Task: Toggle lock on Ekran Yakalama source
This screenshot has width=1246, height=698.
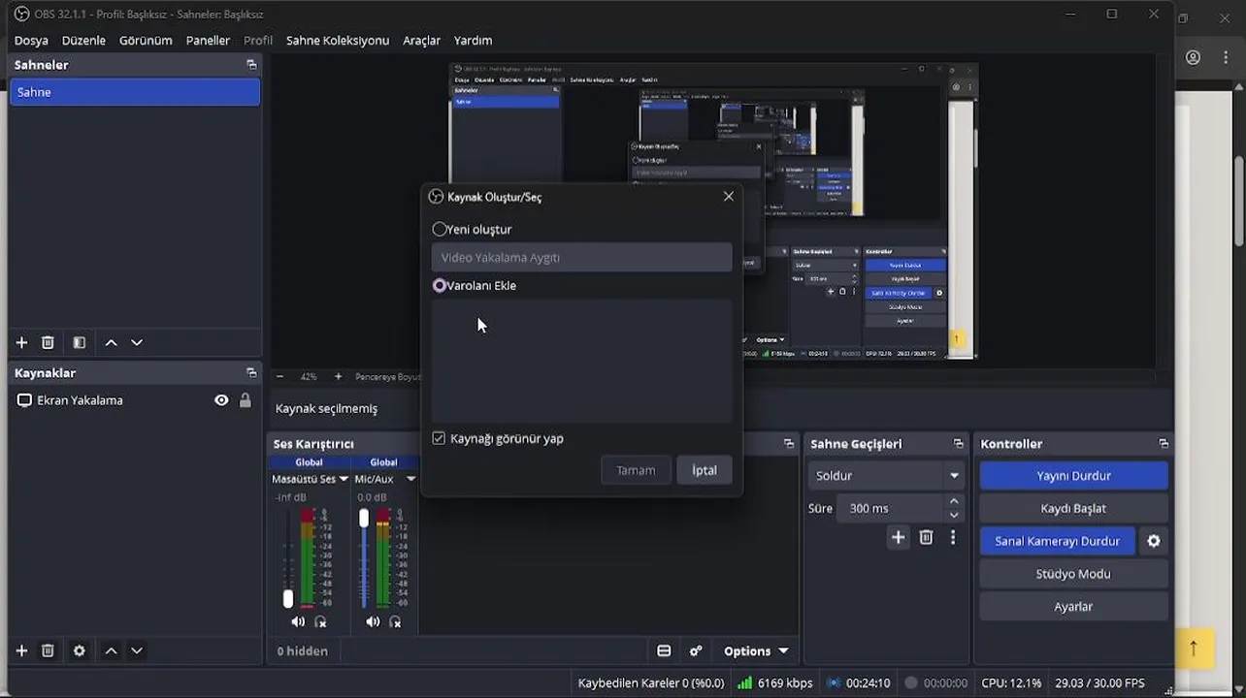Action: 245,399
